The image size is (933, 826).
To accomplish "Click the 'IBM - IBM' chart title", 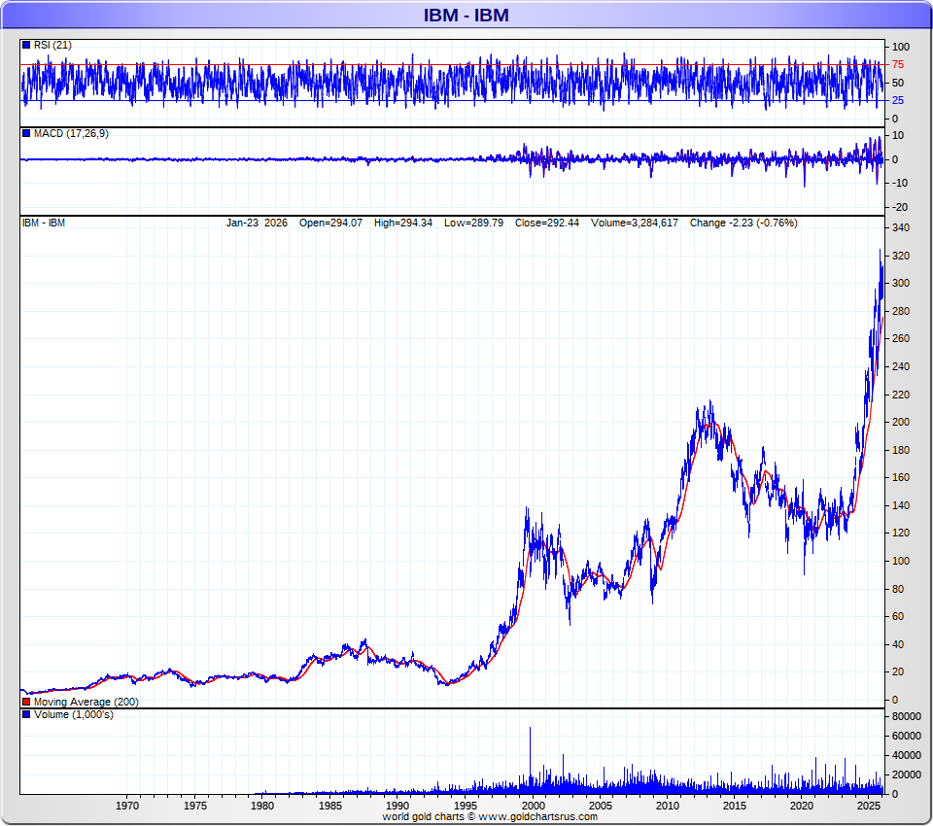I will [x=466, y=15].
